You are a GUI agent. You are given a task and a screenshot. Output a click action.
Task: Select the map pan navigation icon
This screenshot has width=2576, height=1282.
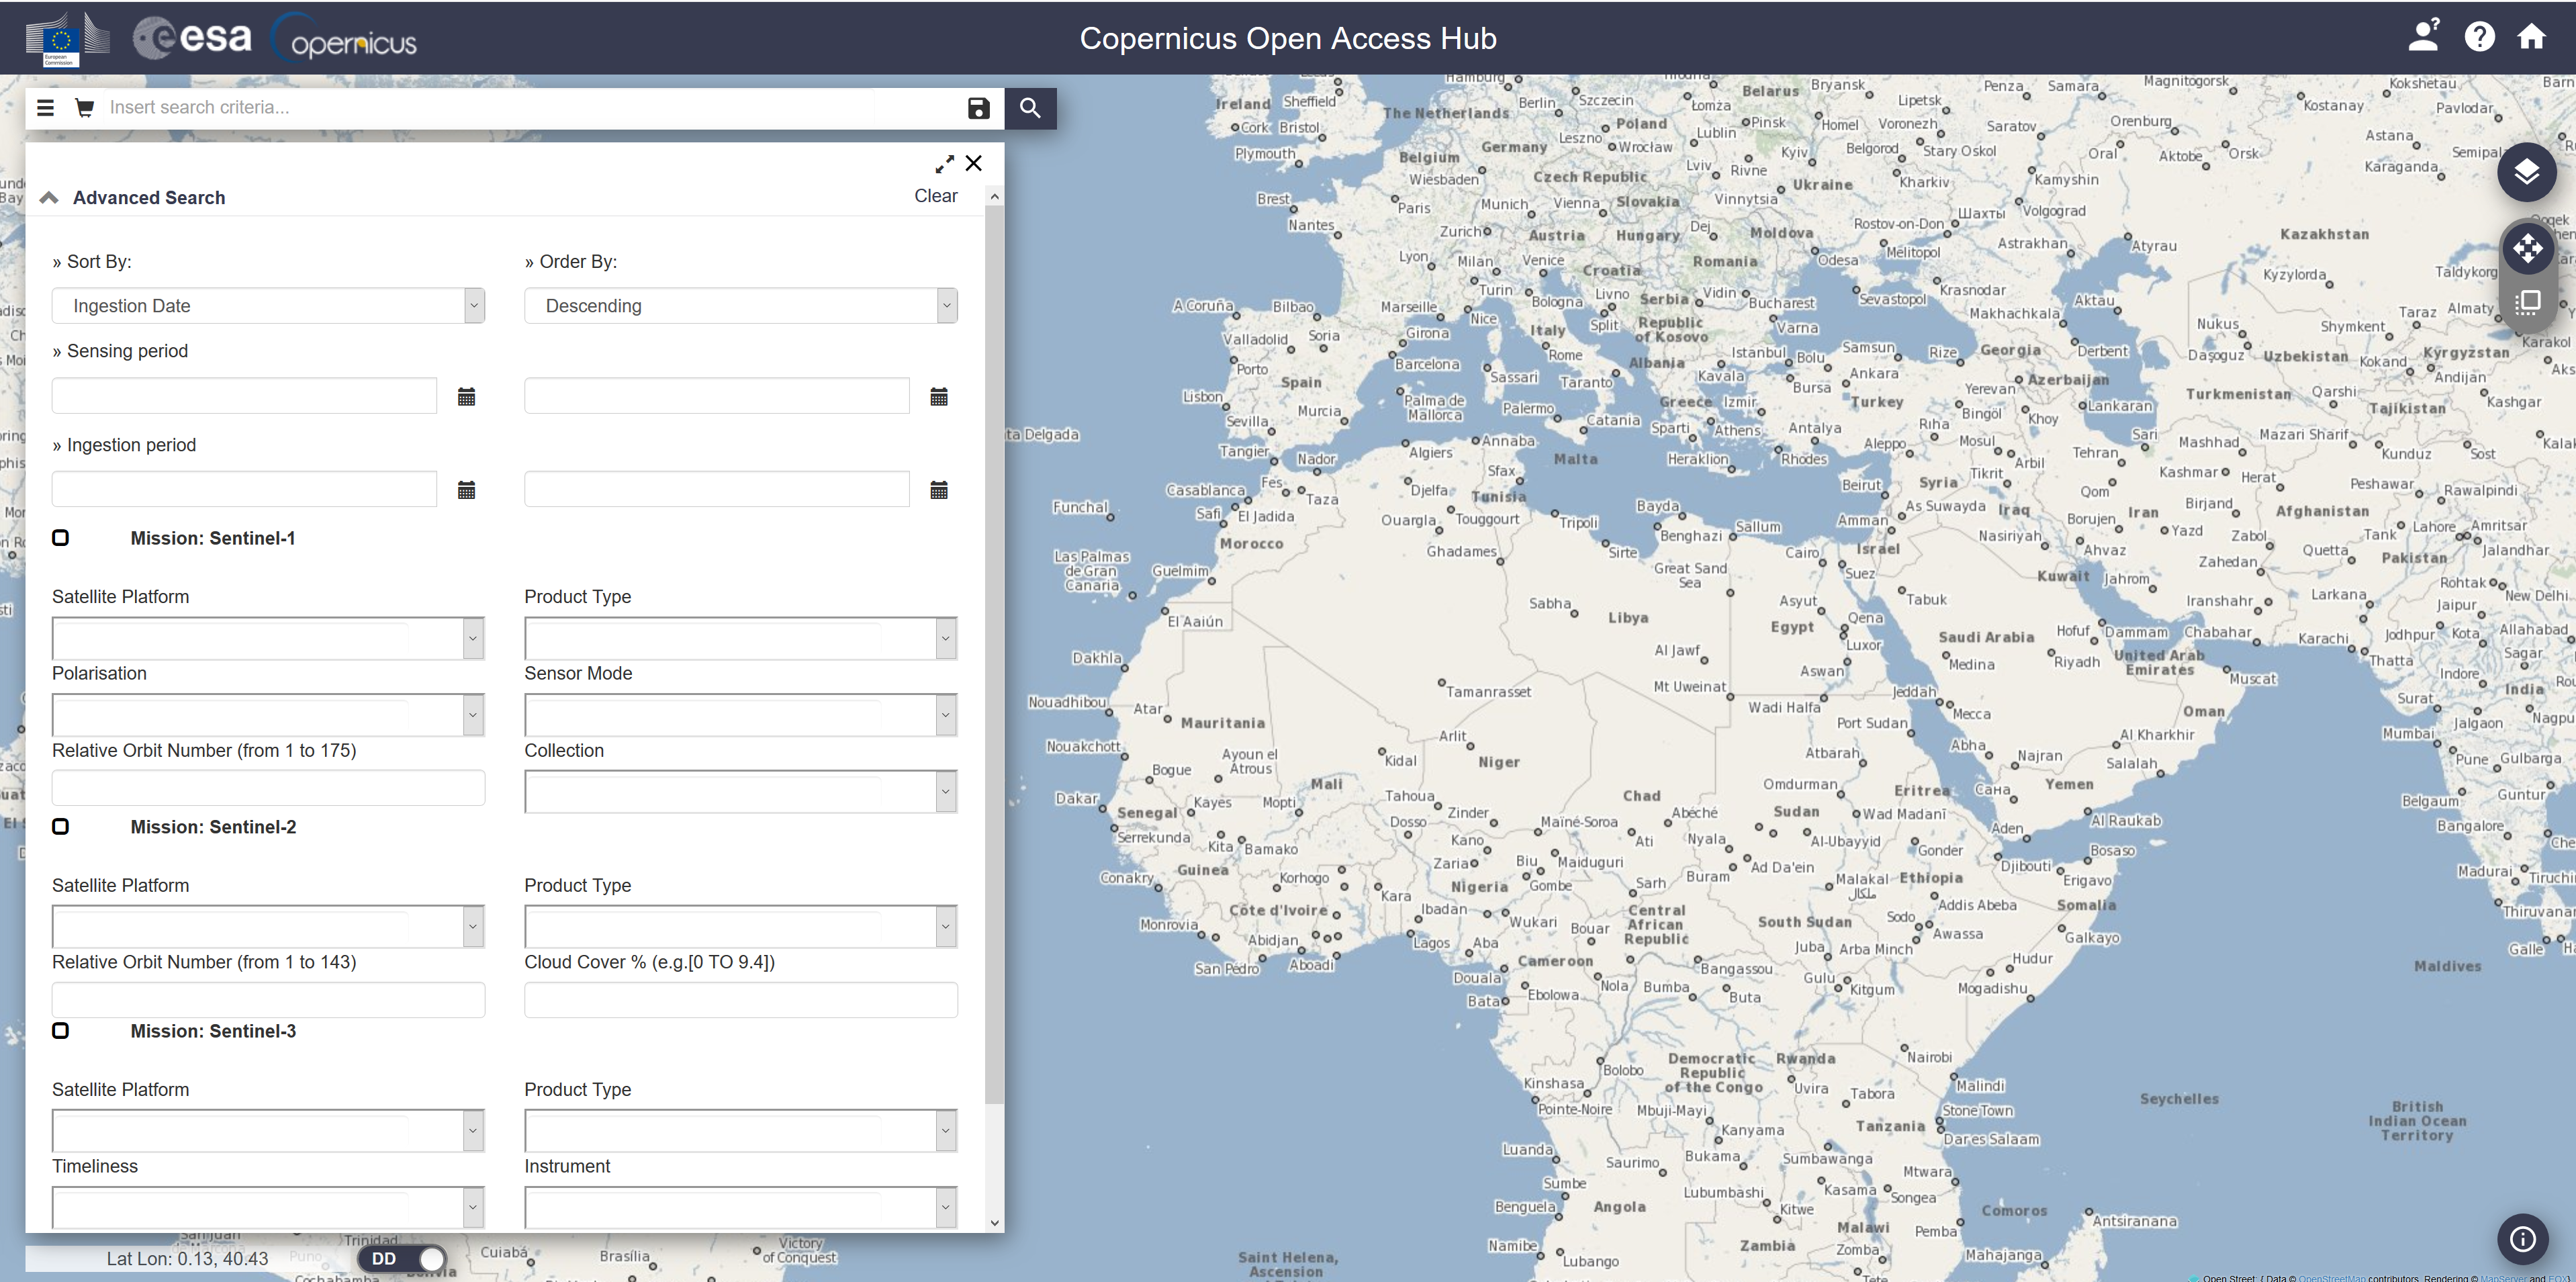(2528, 248)
